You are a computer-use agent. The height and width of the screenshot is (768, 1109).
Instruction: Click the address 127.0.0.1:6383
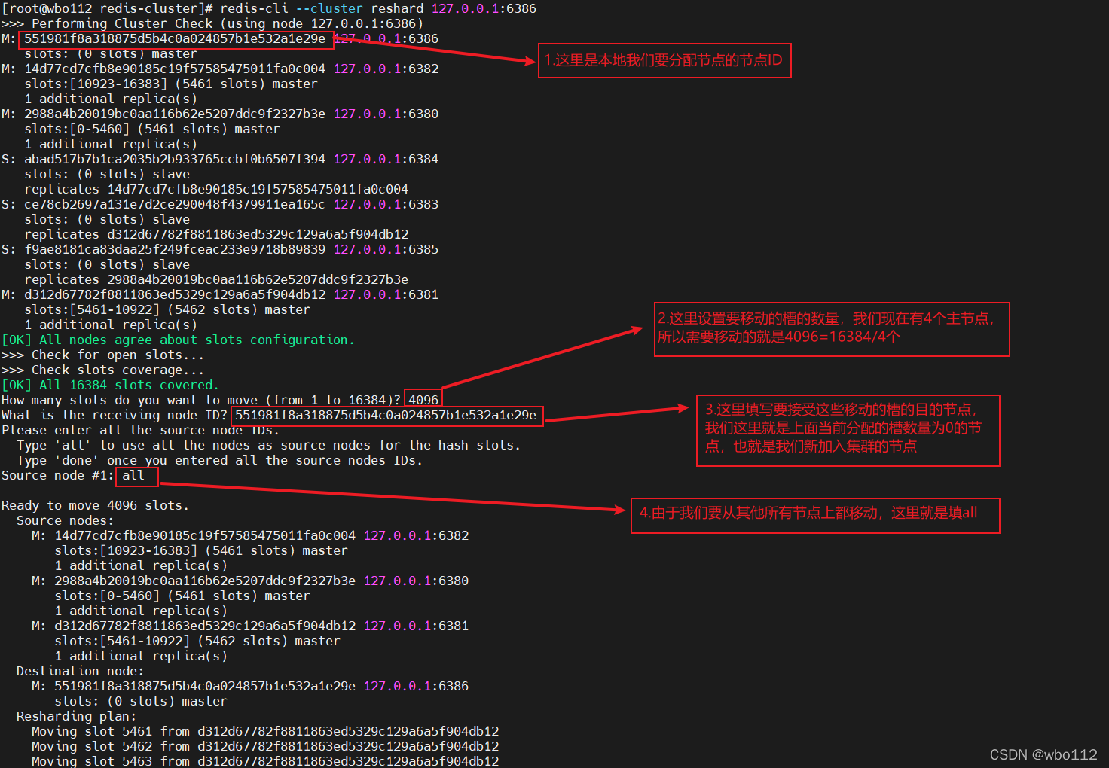(x=386, y=204)
